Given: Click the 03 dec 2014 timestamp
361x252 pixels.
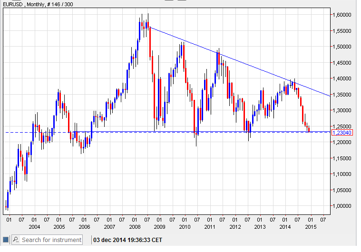Looking at the screenshot, I should [x=127, y=240].
